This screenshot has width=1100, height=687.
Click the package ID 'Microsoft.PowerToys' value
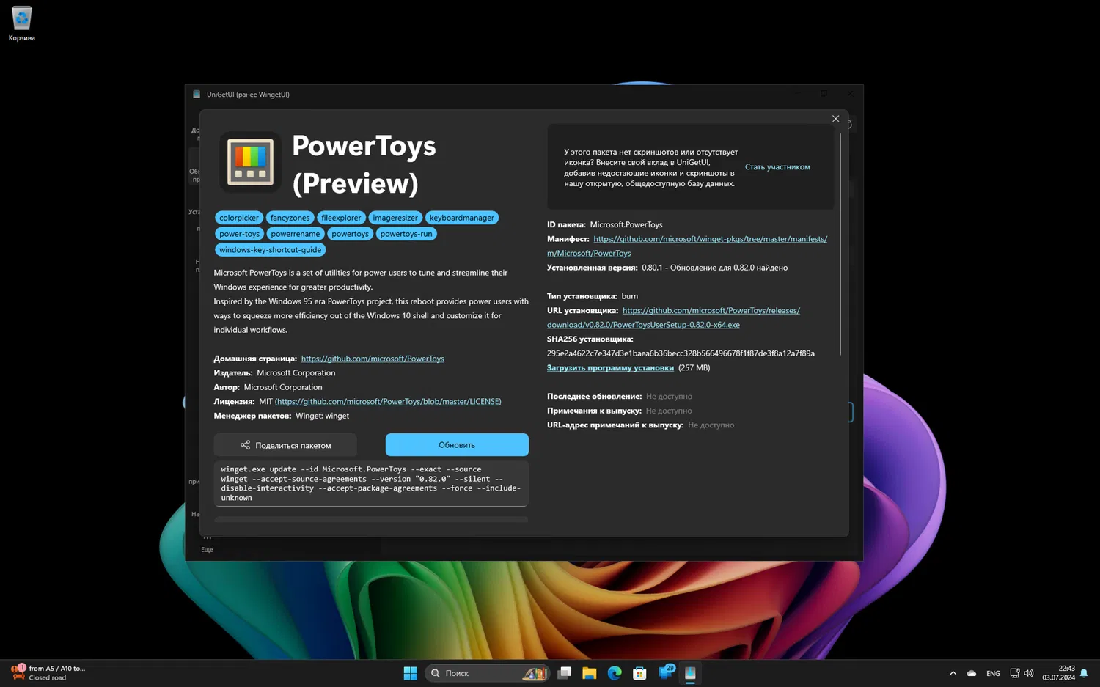click(x=626, y=225)
